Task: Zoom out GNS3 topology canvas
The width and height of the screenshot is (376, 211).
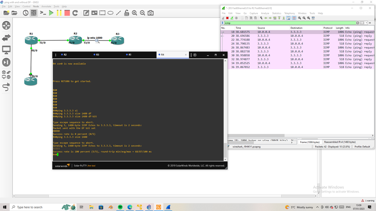Action: (142, 13)
